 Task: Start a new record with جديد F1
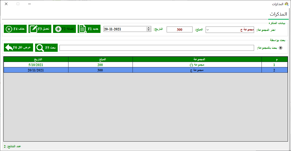point(89,29)
